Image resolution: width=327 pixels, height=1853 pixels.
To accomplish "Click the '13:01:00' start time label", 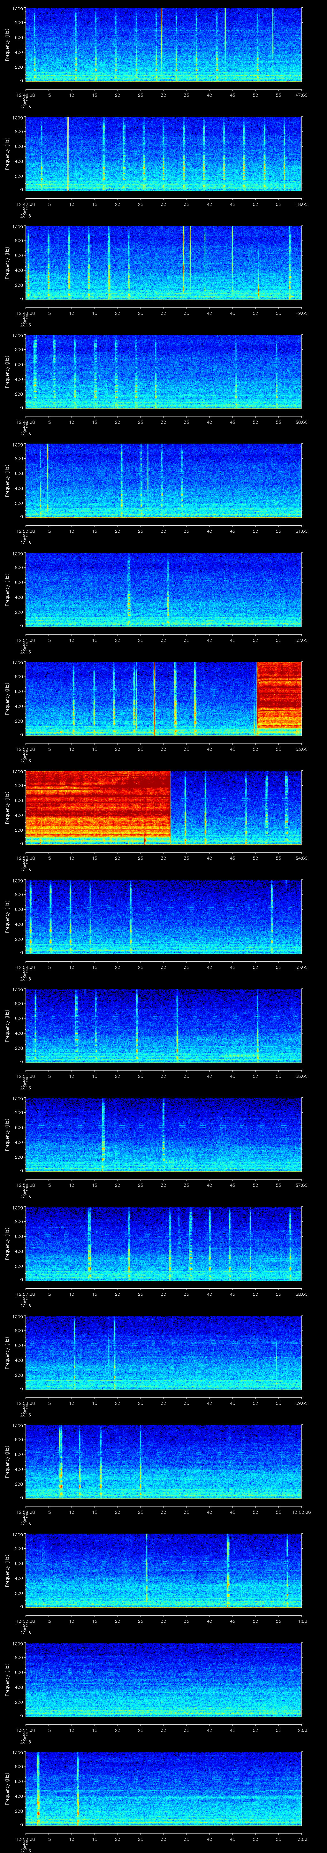I will click(x=25, y=1731).
